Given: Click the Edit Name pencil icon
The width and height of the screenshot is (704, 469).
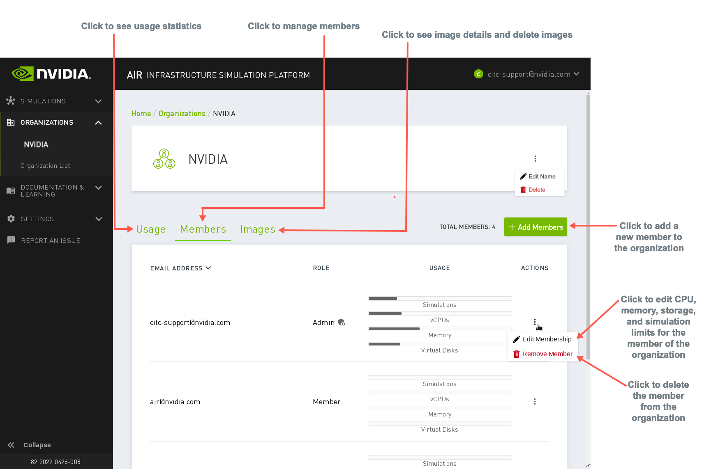Looking at the screenshot, I should [523, 176].
